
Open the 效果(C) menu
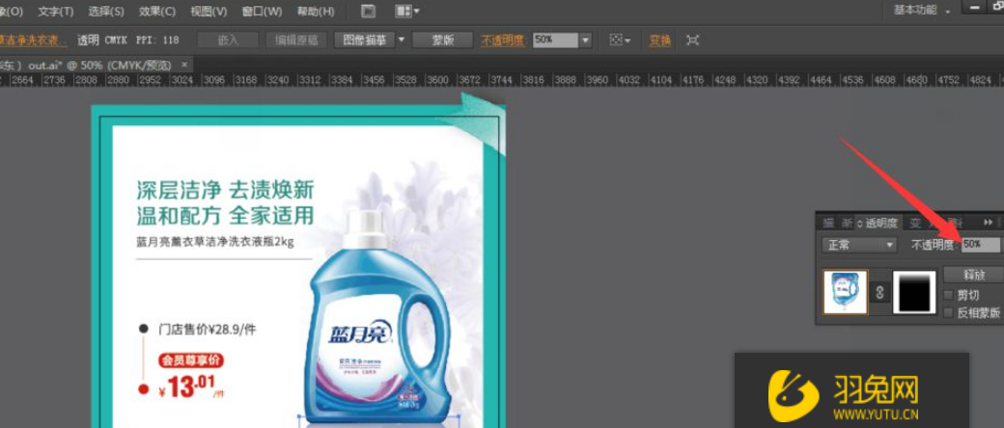156,12
